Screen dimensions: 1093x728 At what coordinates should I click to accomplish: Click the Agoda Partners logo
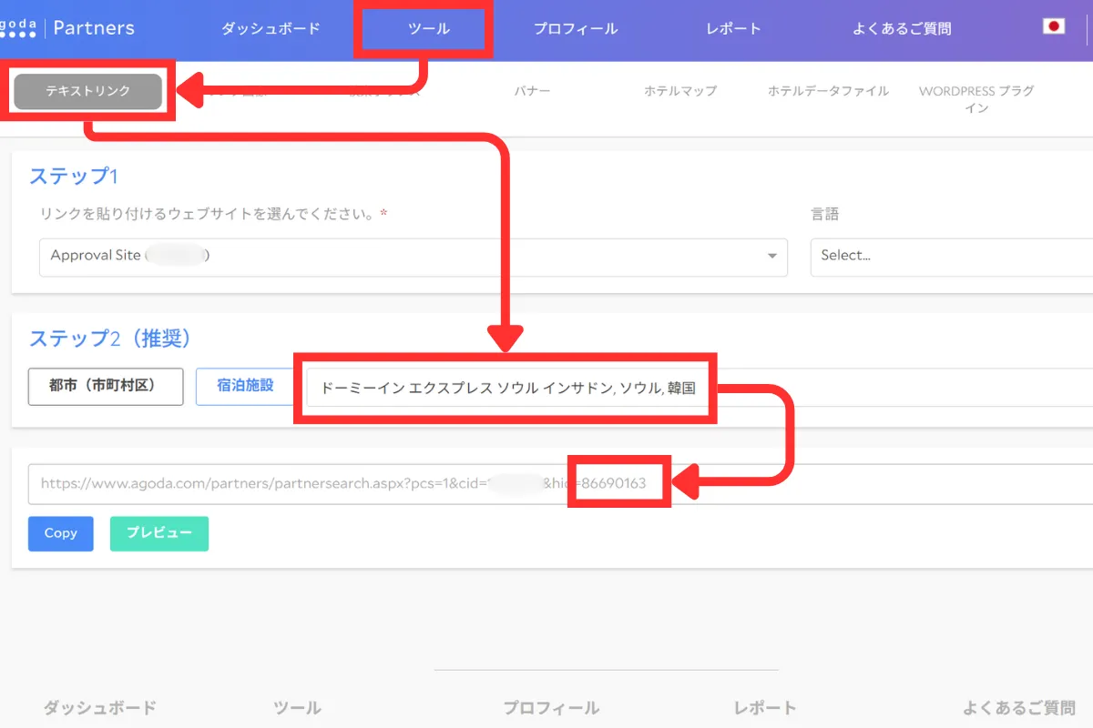coord(67,28)
